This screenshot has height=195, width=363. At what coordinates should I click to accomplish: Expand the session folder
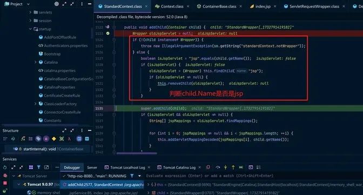click(30, 21)
